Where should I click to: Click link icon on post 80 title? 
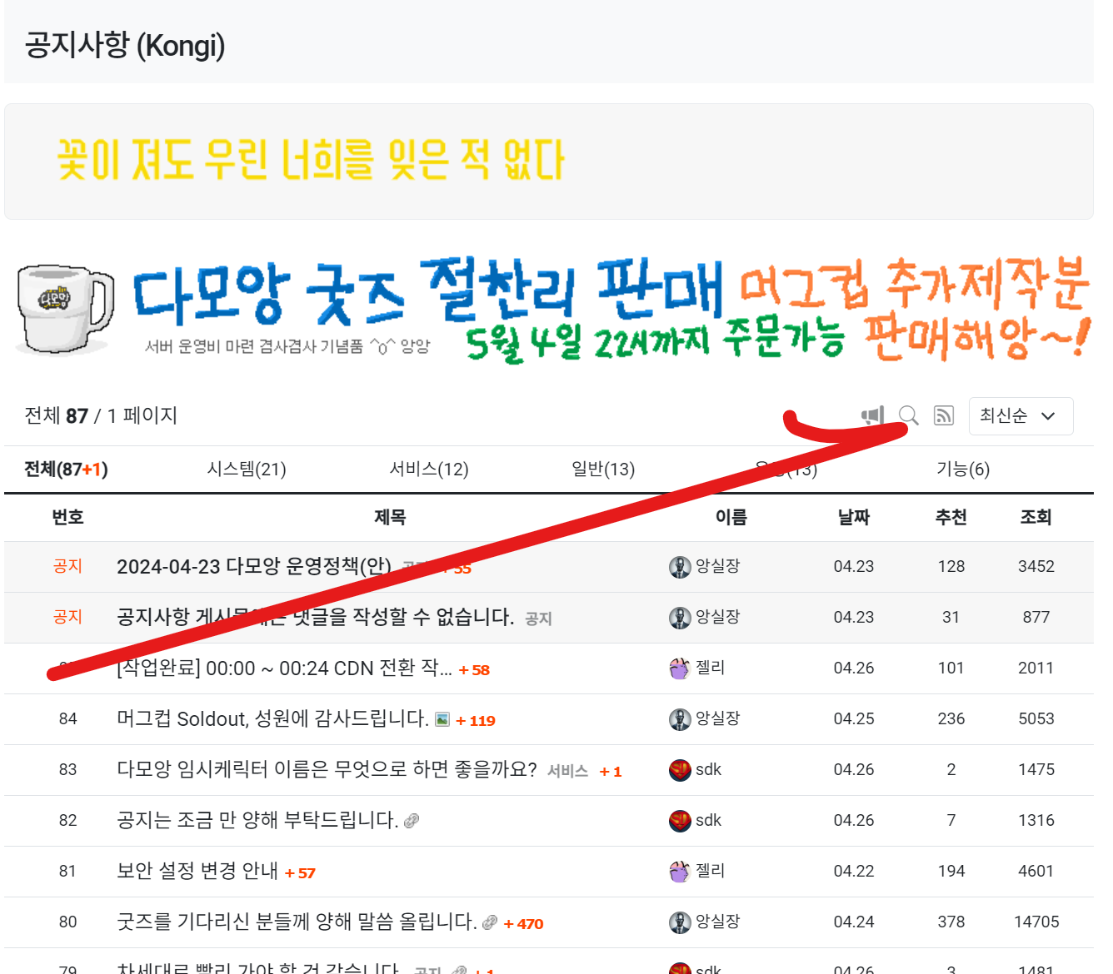(490, 922)
